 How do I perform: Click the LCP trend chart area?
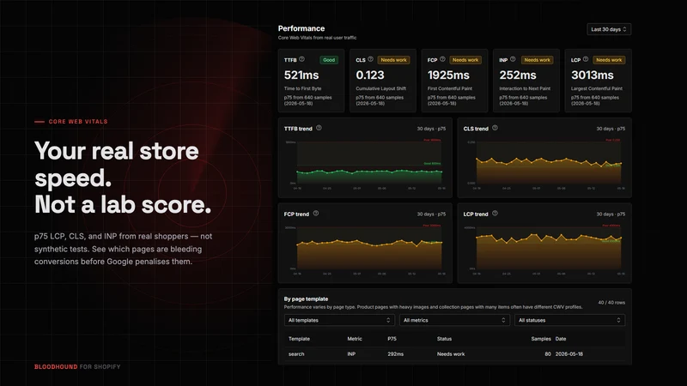point(549,250)
